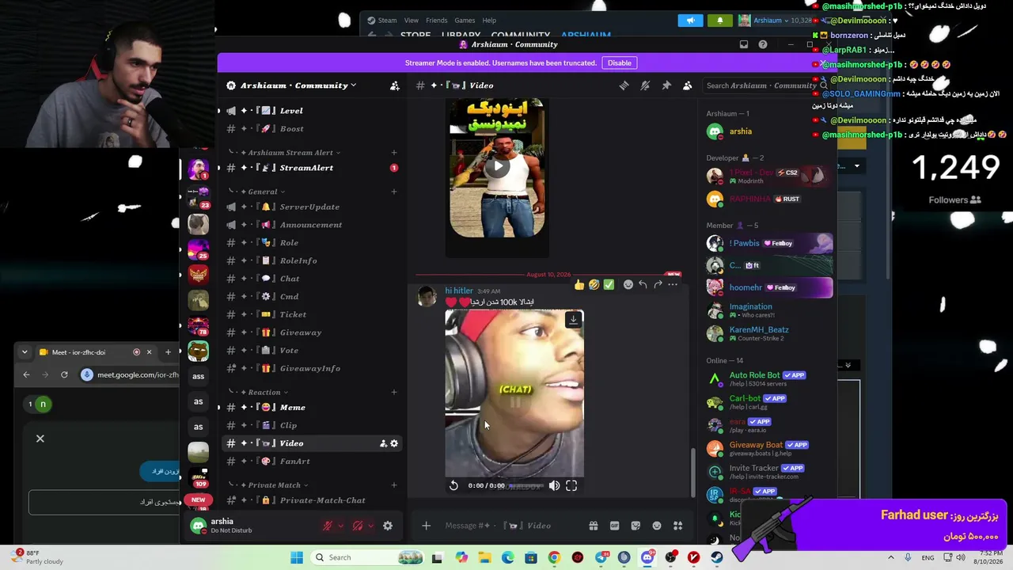Reply to hi hitler message
Screen dimensions: 1013x570
(x=643, y=284)
